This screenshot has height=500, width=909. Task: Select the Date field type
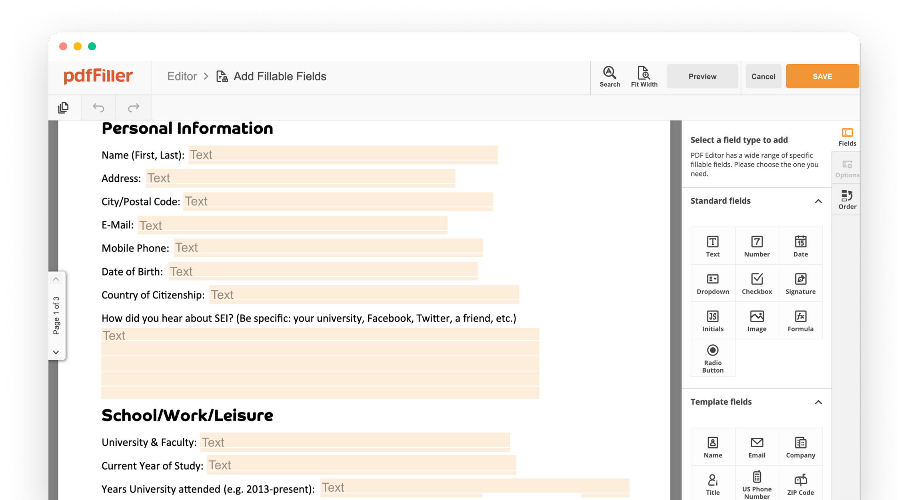click(800, 246)
